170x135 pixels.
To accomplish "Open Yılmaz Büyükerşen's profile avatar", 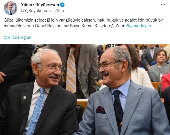I will 11,8.
